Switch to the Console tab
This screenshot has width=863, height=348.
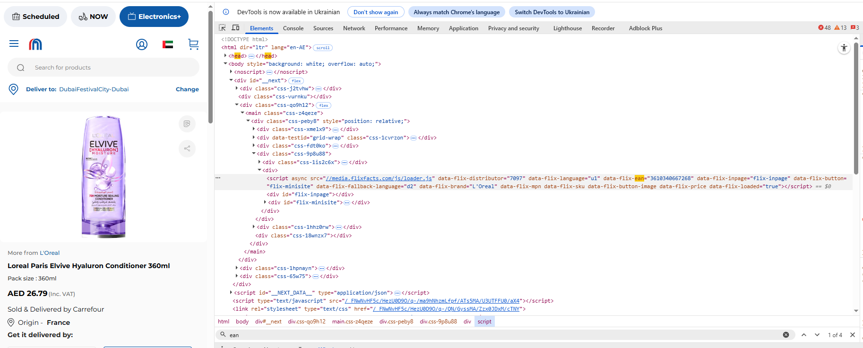[x=293, y=28]
